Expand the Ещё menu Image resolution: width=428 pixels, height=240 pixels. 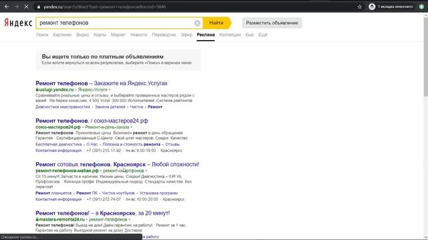point(263,35)
